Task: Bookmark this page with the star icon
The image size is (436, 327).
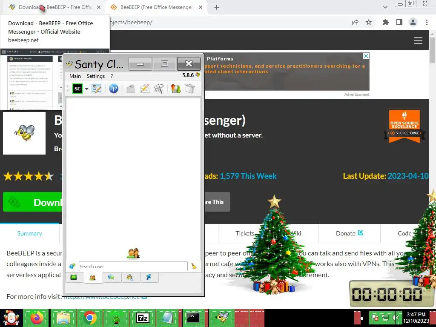Action: [x=369, y=22]
